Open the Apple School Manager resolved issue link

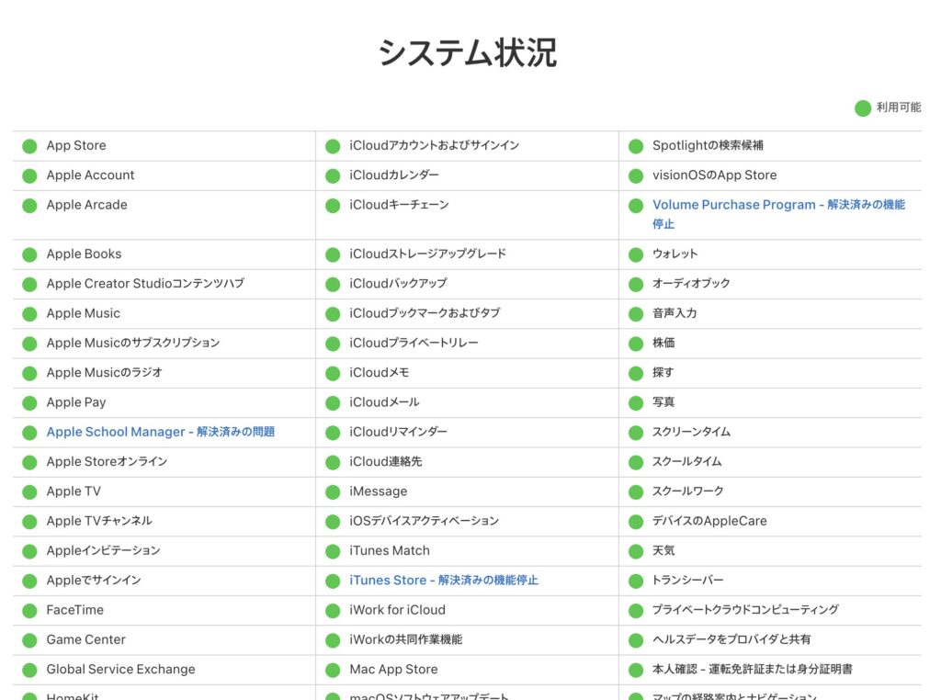point(160,432)
